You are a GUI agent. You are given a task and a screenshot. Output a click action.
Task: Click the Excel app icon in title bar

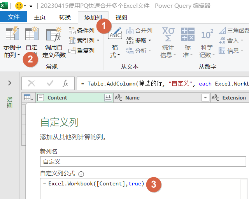4,6
